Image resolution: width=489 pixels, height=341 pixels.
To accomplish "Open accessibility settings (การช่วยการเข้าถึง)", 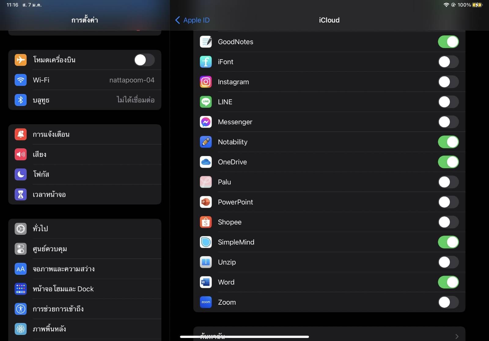I will [x=85, y=309].
